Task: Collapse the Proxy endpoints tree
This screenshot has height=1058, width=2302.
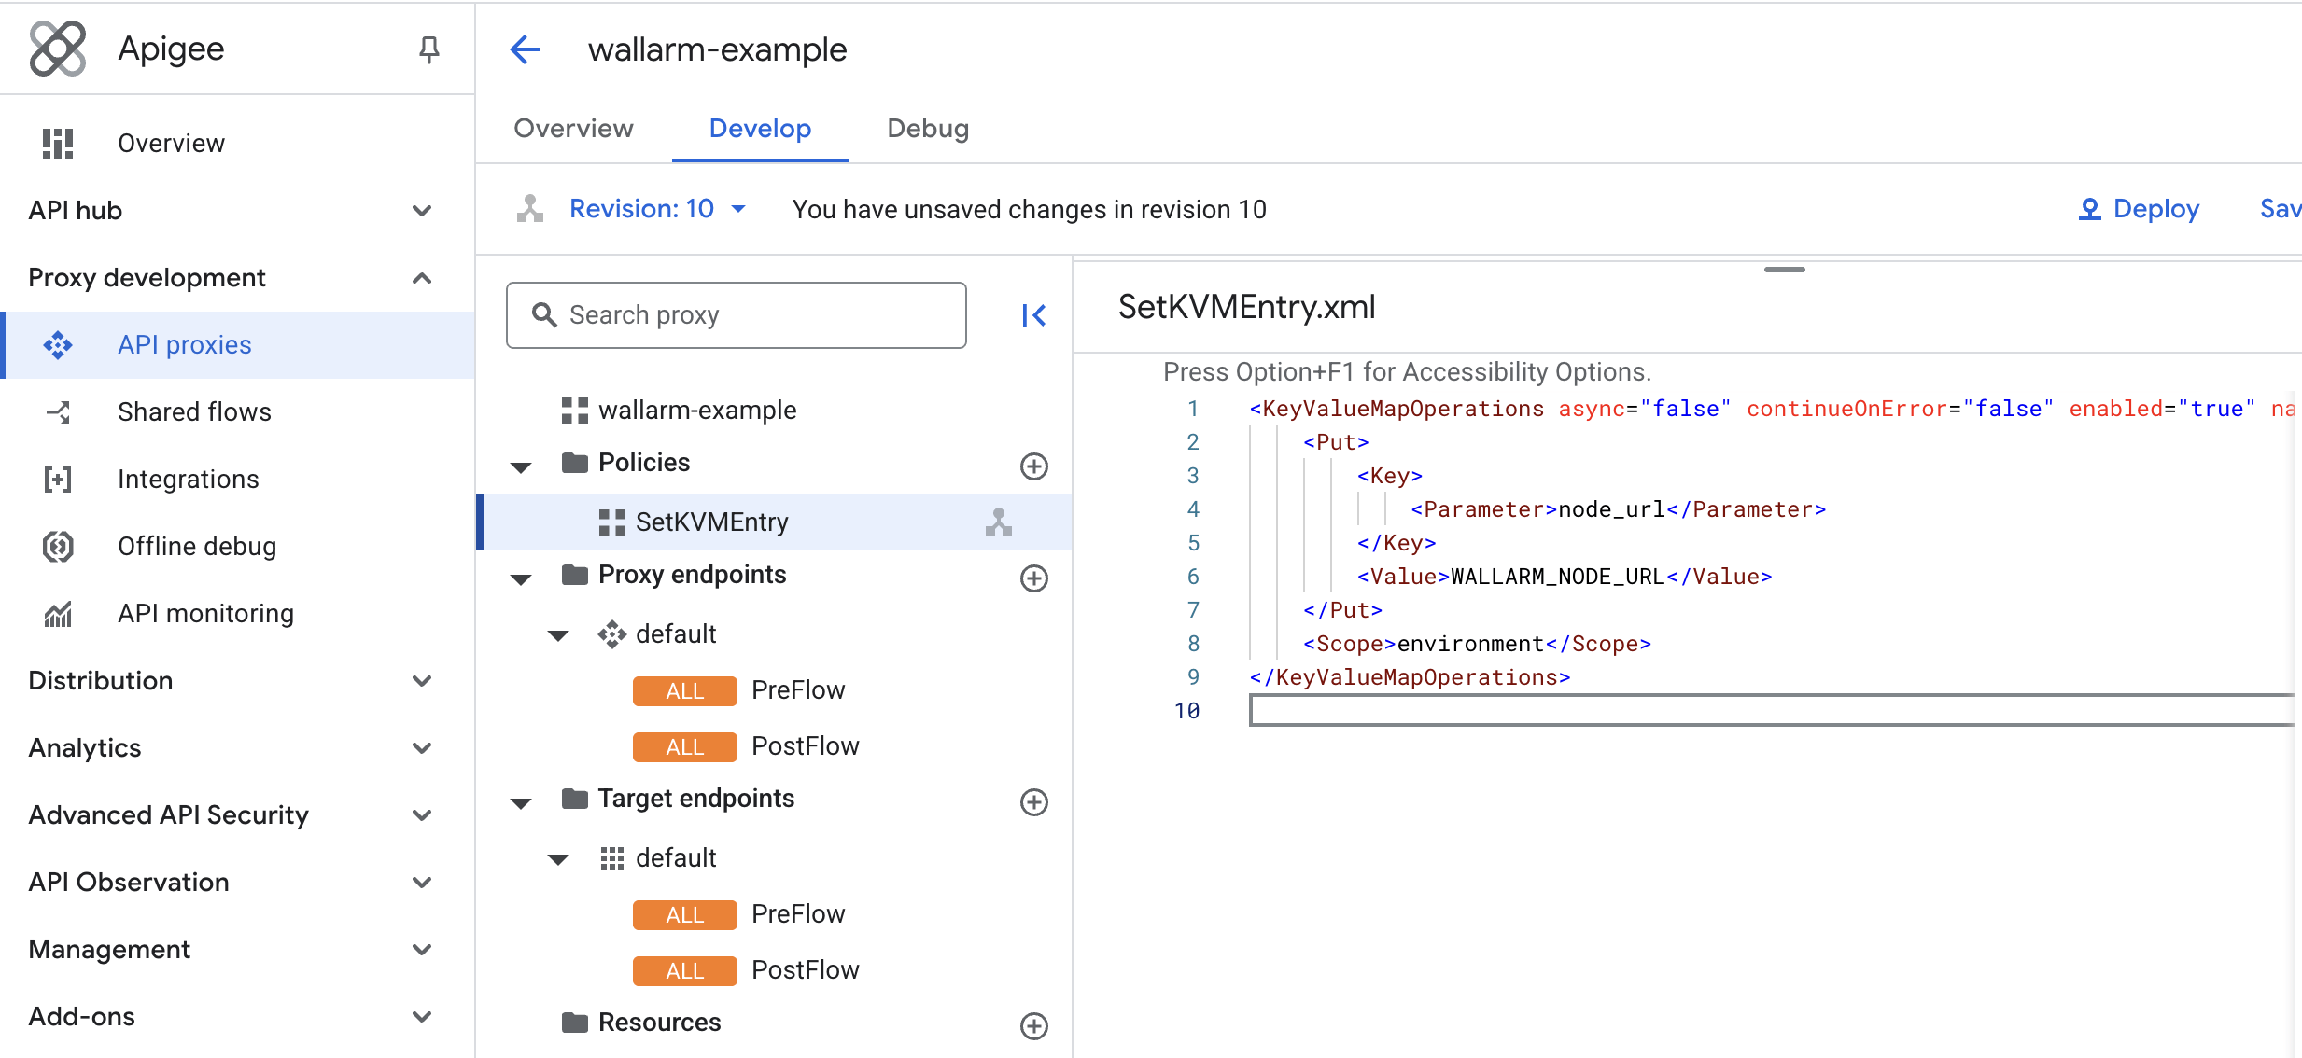Action: 521,578
